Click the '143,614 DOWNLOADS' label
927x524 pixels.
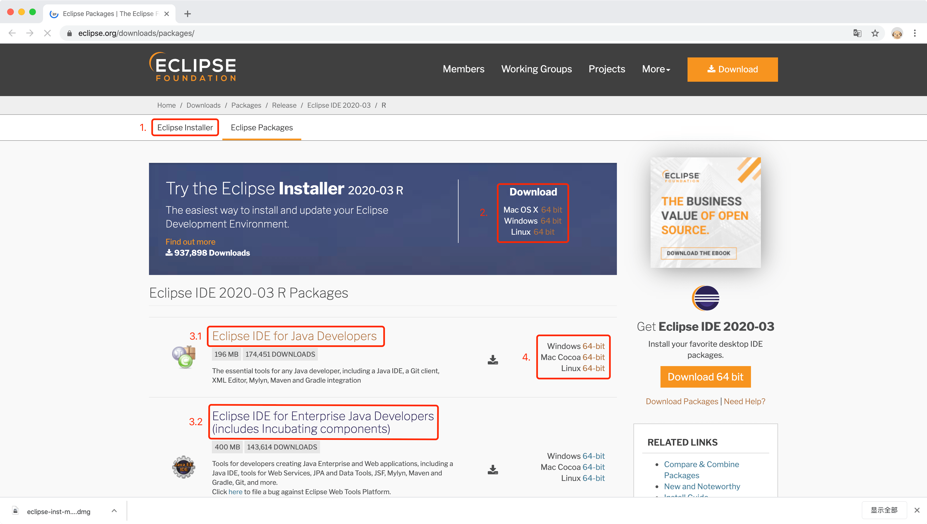coord(282,447)
